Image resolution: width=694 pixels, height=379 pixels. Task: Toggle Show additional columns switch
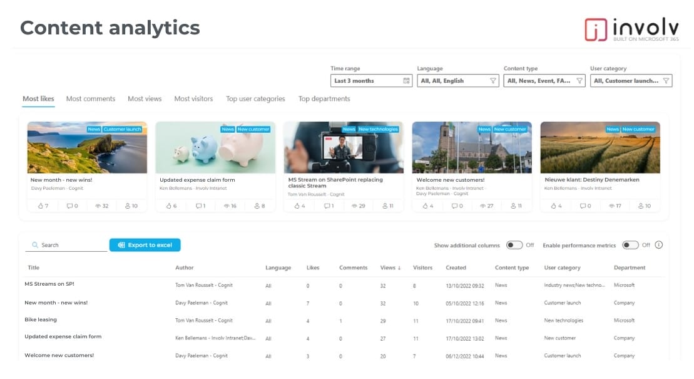pyautogui.click(x=514, y=245)
